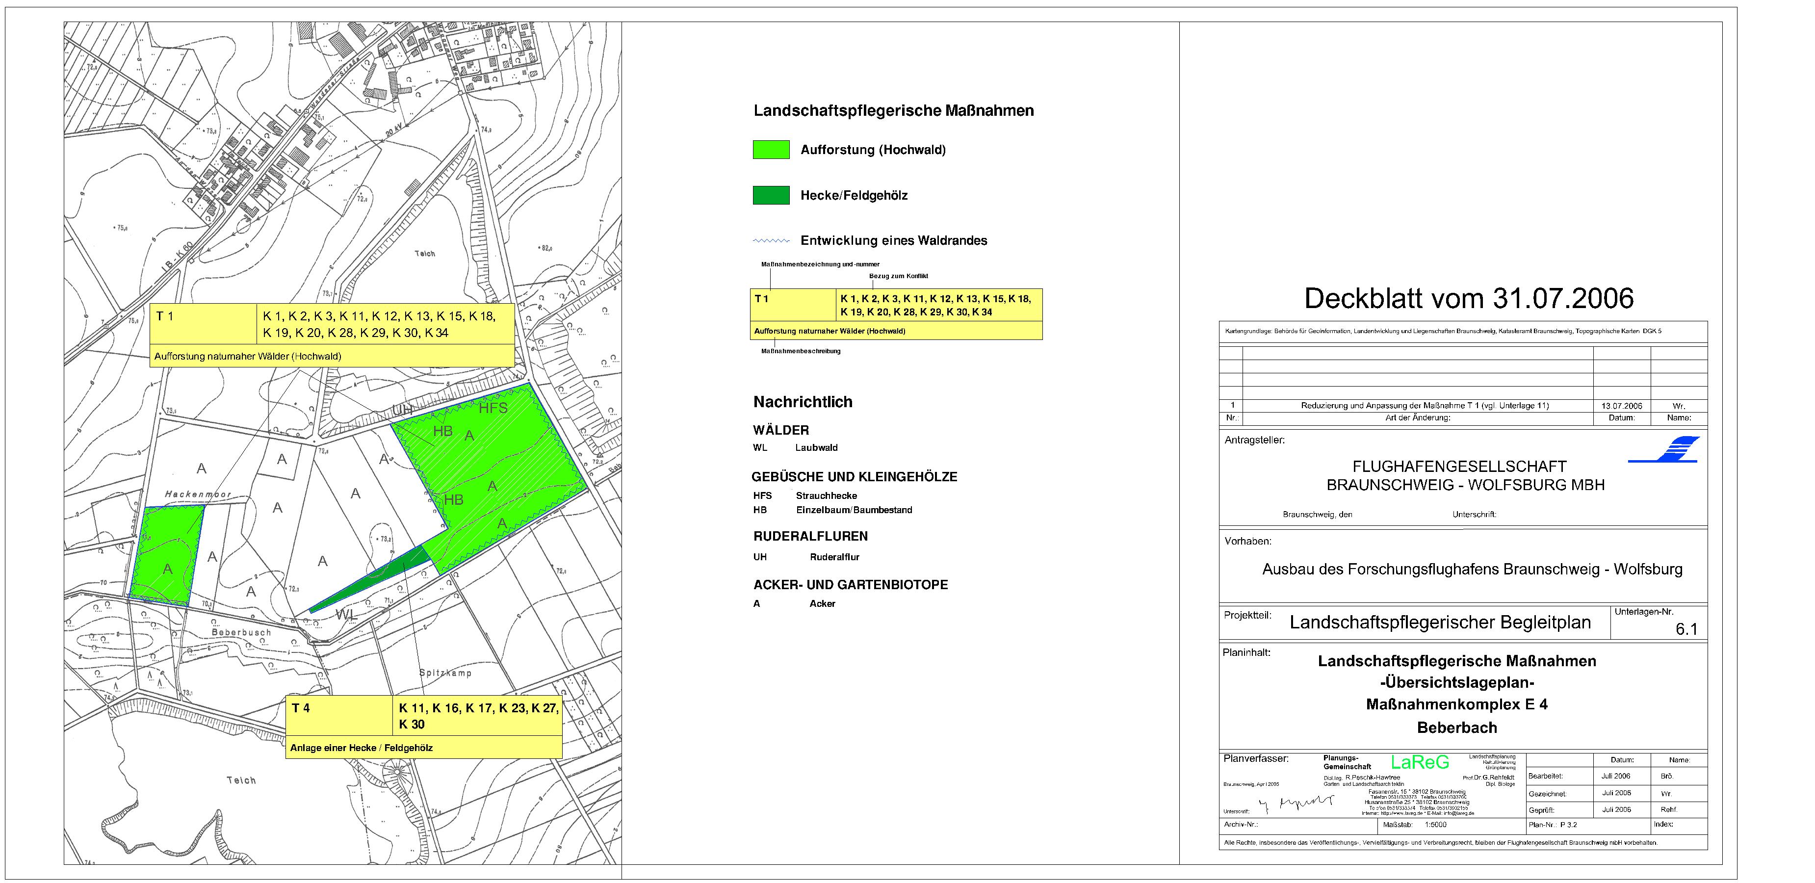Select 'Maßnahmenkomplex E 4' in Planinhalt
This screenshot has height=883, width=1815.
click(x=1457, y=704)
